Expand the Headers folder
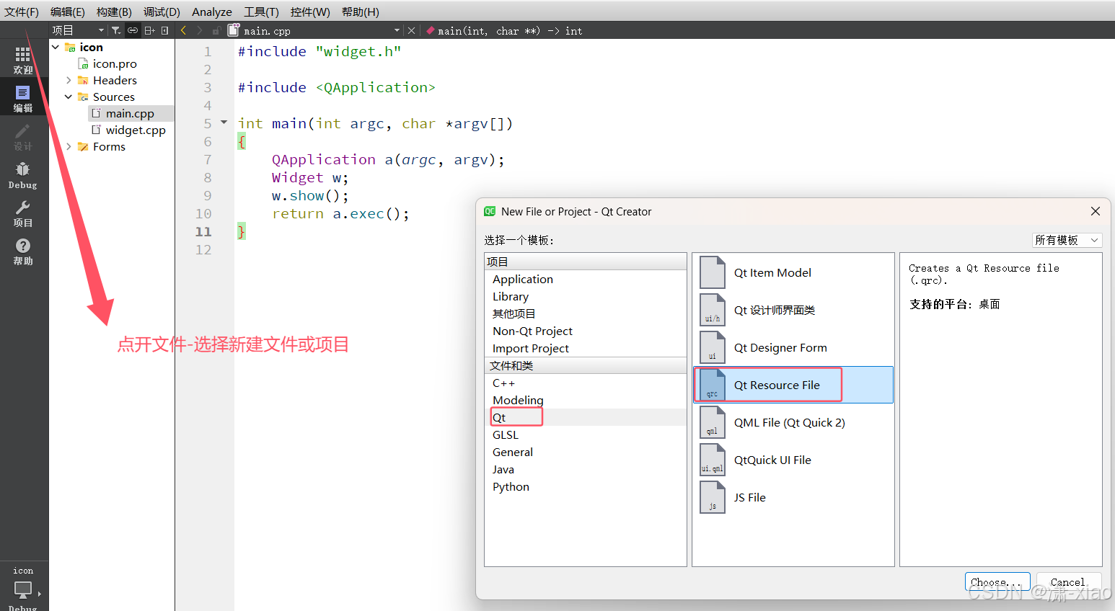The width and height of the screenshot is (1115, 611). pos(69,80)
